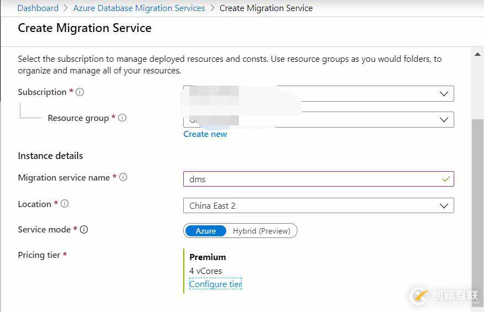Click Create new resource group link
The image size is (484, 312).
tap(205, 134)
